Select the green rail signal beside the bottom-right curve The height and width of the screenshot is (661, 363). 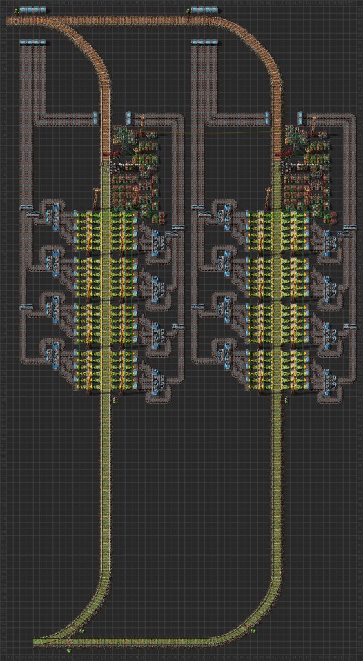(254, 631)
